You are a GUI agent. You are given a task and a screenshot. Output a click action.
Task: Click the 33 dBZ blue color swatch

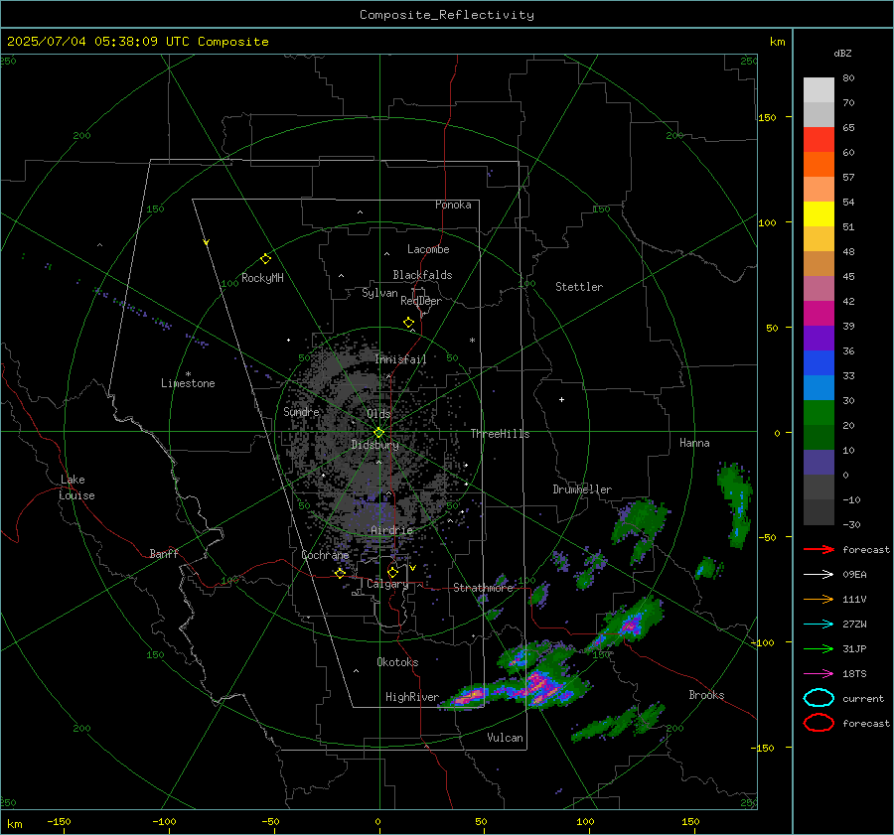[819, 387]
